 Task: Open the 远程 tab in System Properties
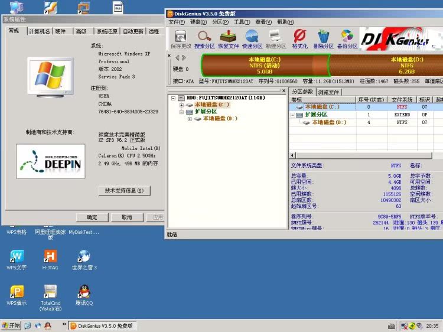coord(154,31)
